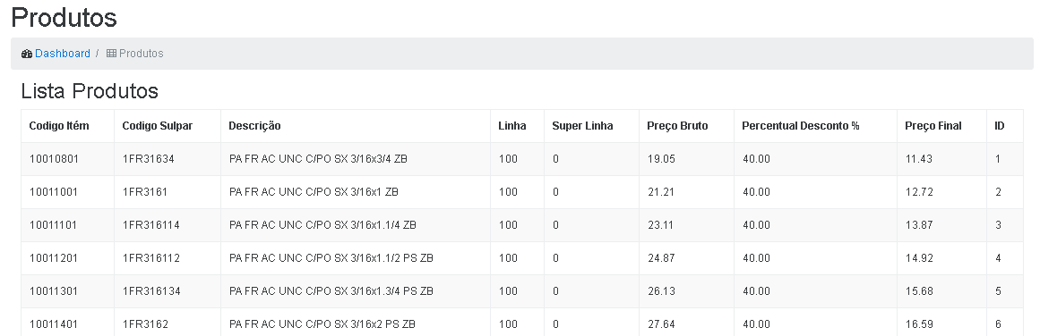Click the Lista Produtos heading
This screenshot has height=336, width=1040.
pos(90,90)
